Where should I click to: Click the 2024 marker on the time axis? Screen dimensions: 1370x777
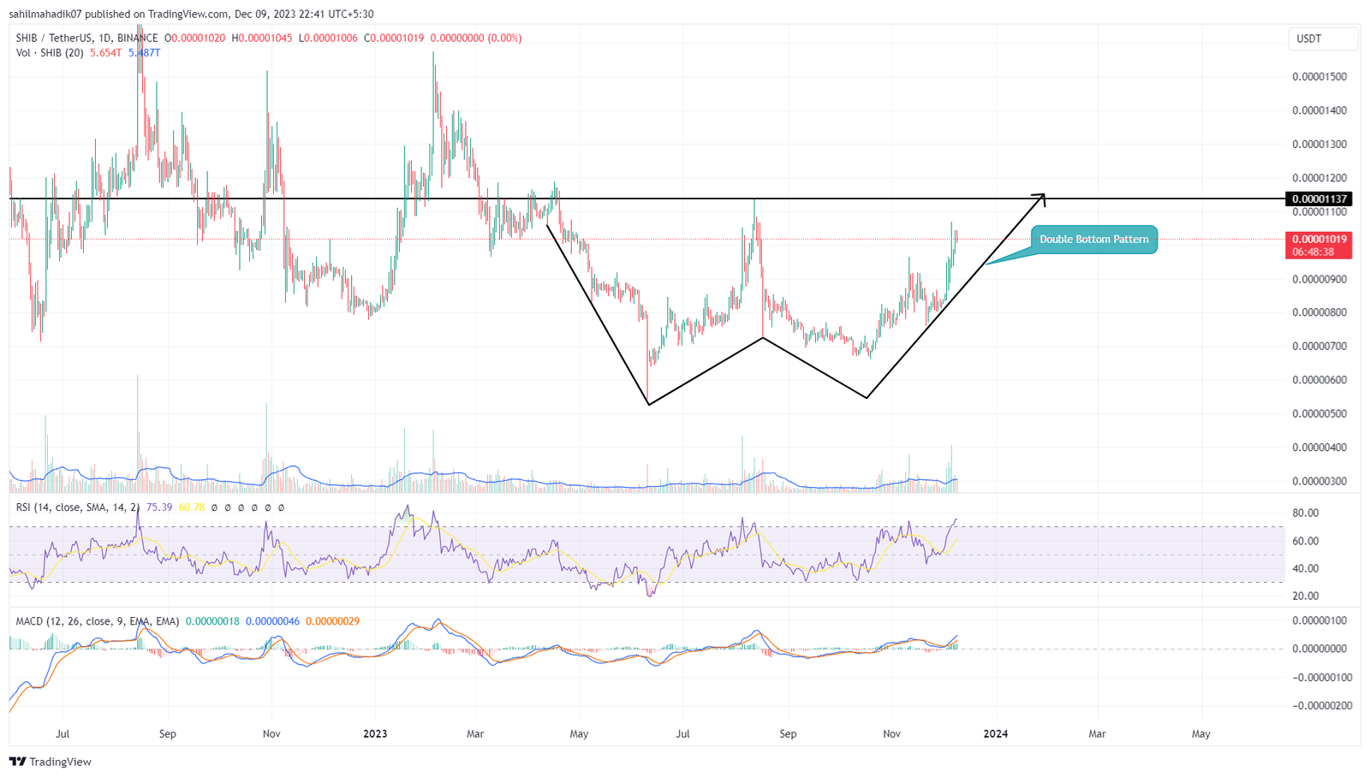pyautogui.click(x=995, y=733)
